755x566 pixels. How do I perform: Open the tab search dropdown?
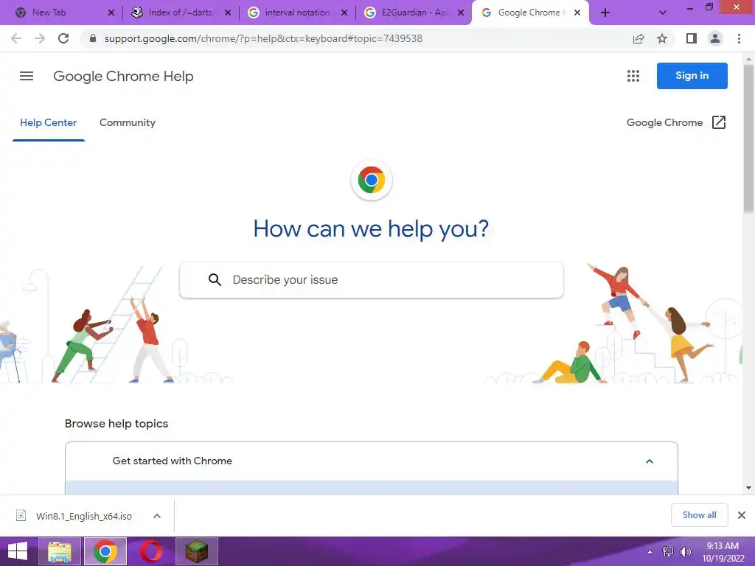[x=663, y=13]
